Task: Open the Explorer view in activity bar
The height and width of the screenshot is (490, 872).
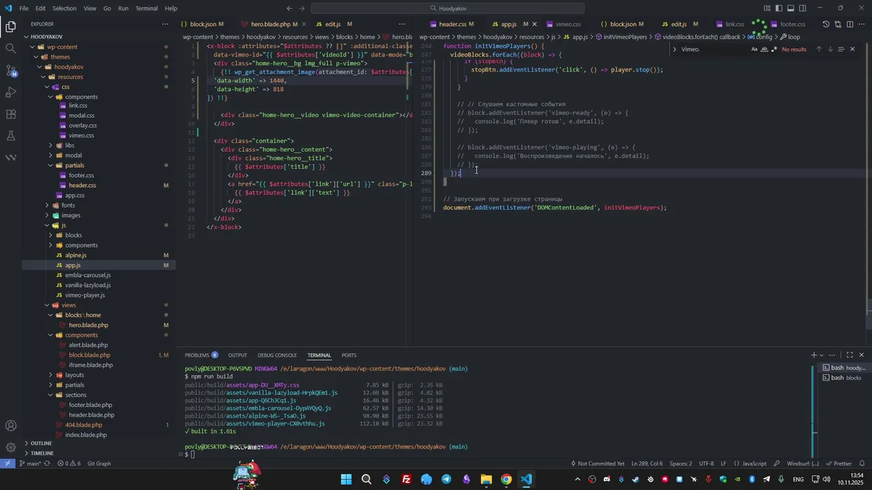Action: point(11,27)
